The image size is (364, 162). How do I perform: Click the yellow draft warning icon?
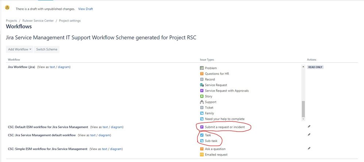pyautogui.click(x=7, y=7)
